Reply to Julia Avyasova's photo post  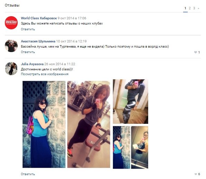[28, 174]
